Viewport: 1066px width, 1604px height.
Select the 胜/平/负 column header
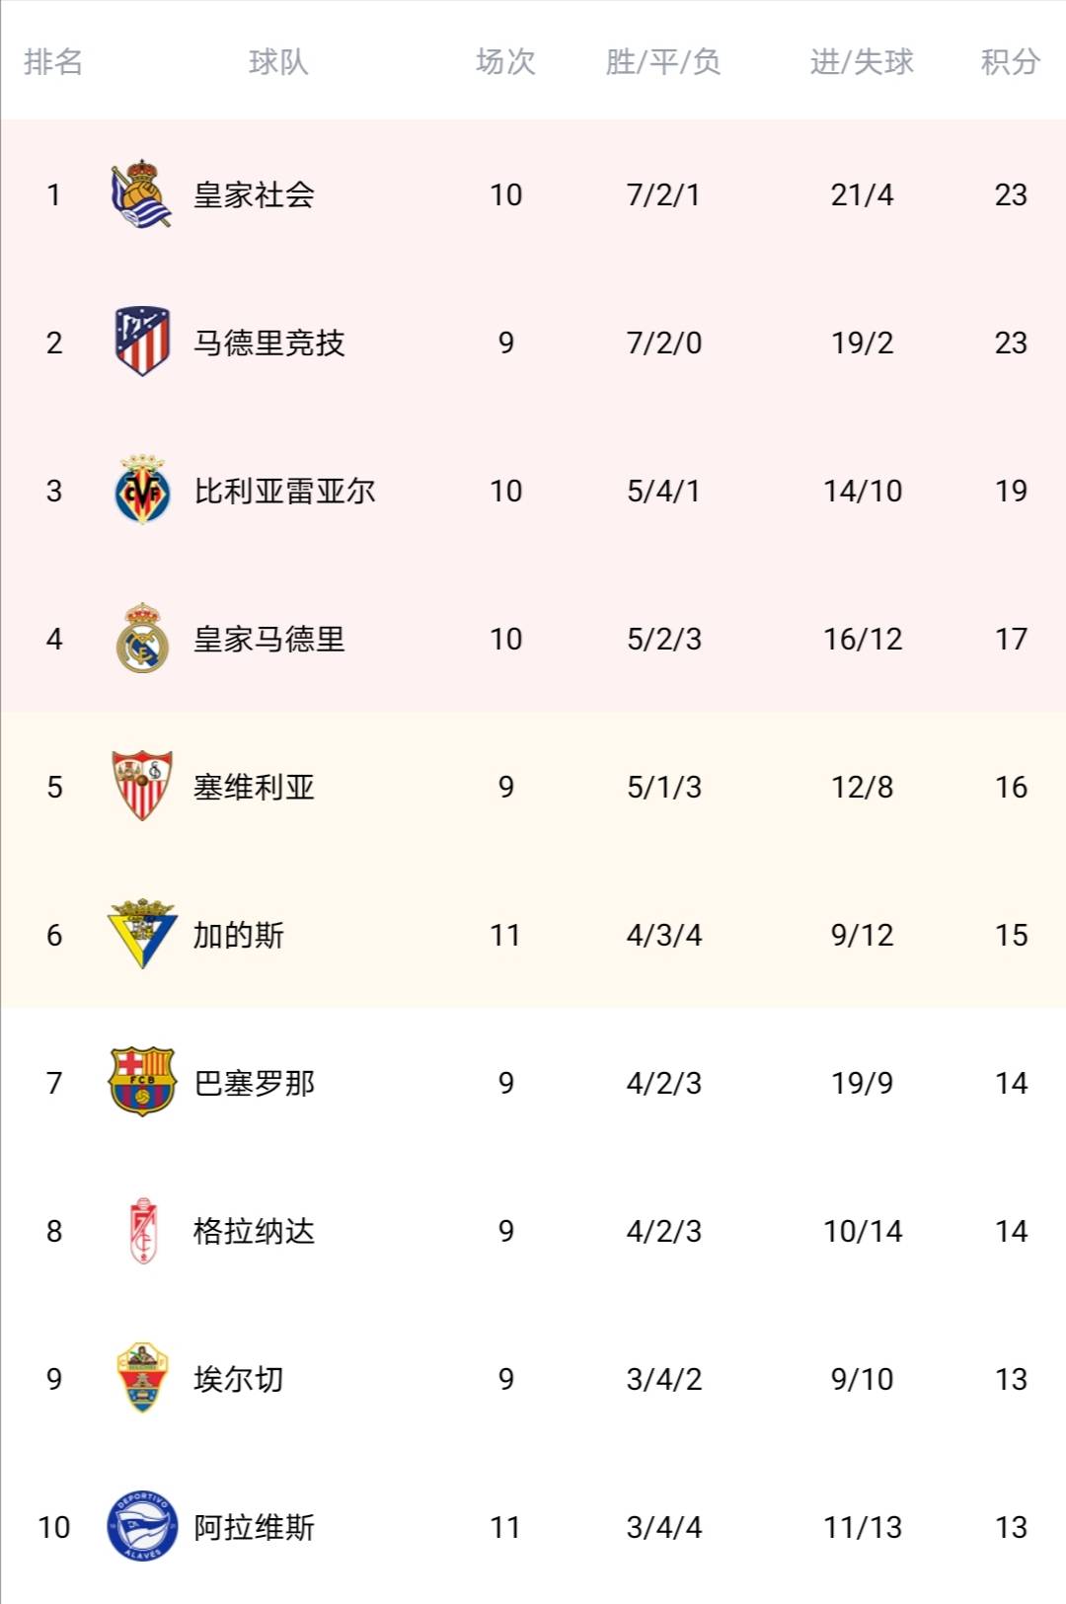[x=663, y=62]
